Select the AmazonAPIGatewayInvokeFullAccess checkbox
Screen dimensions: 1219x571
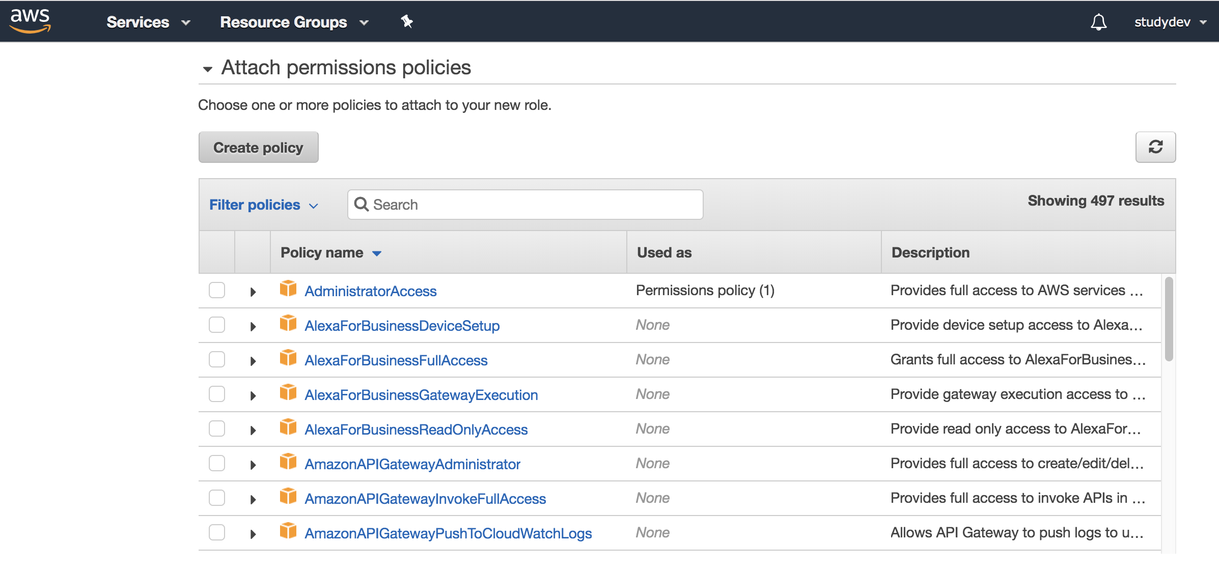[x=217, y=498]
